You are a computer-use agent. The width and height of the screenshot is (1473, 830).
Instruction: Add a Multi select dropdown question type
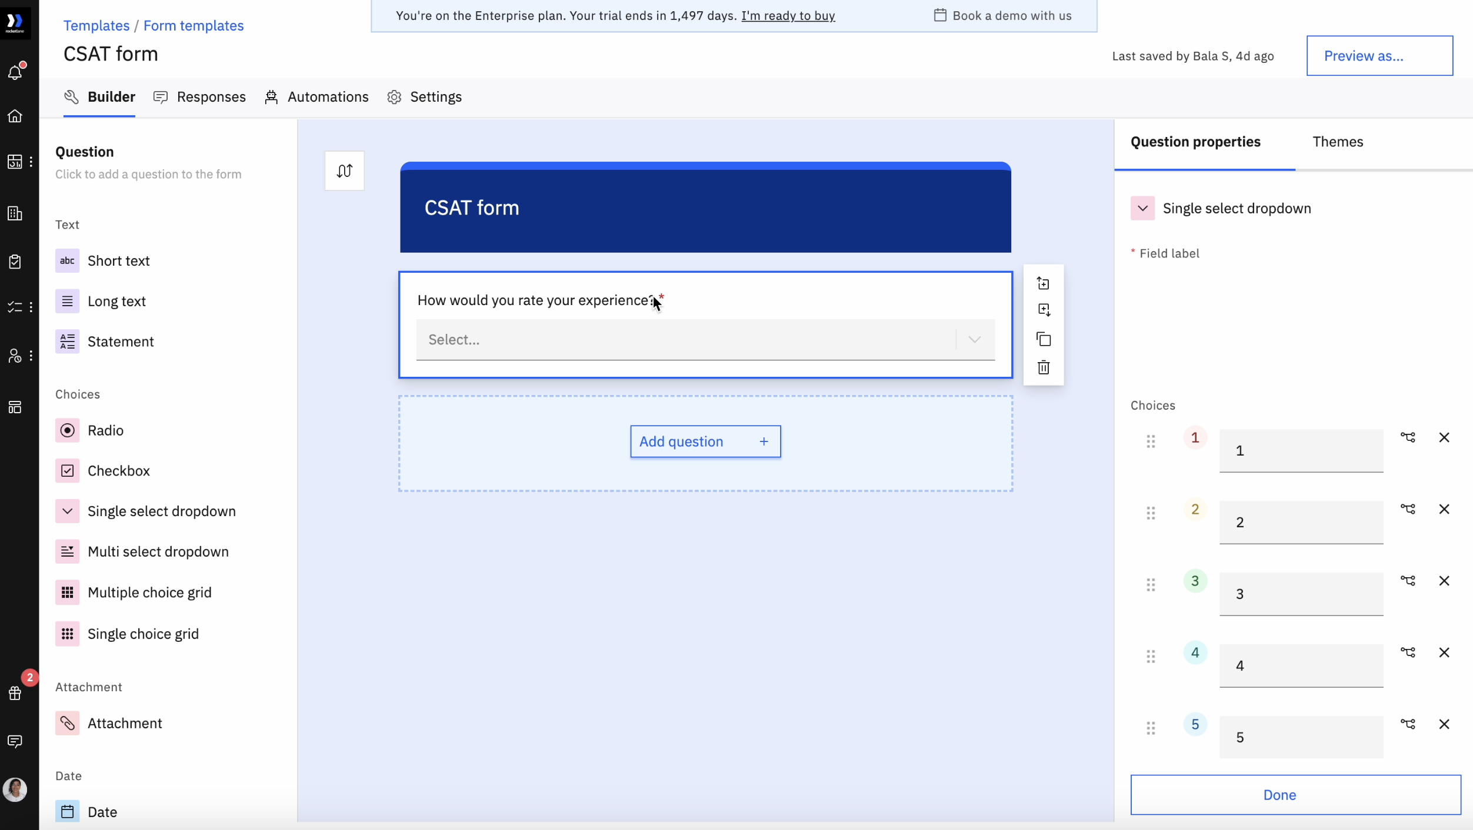click(158, 551)
